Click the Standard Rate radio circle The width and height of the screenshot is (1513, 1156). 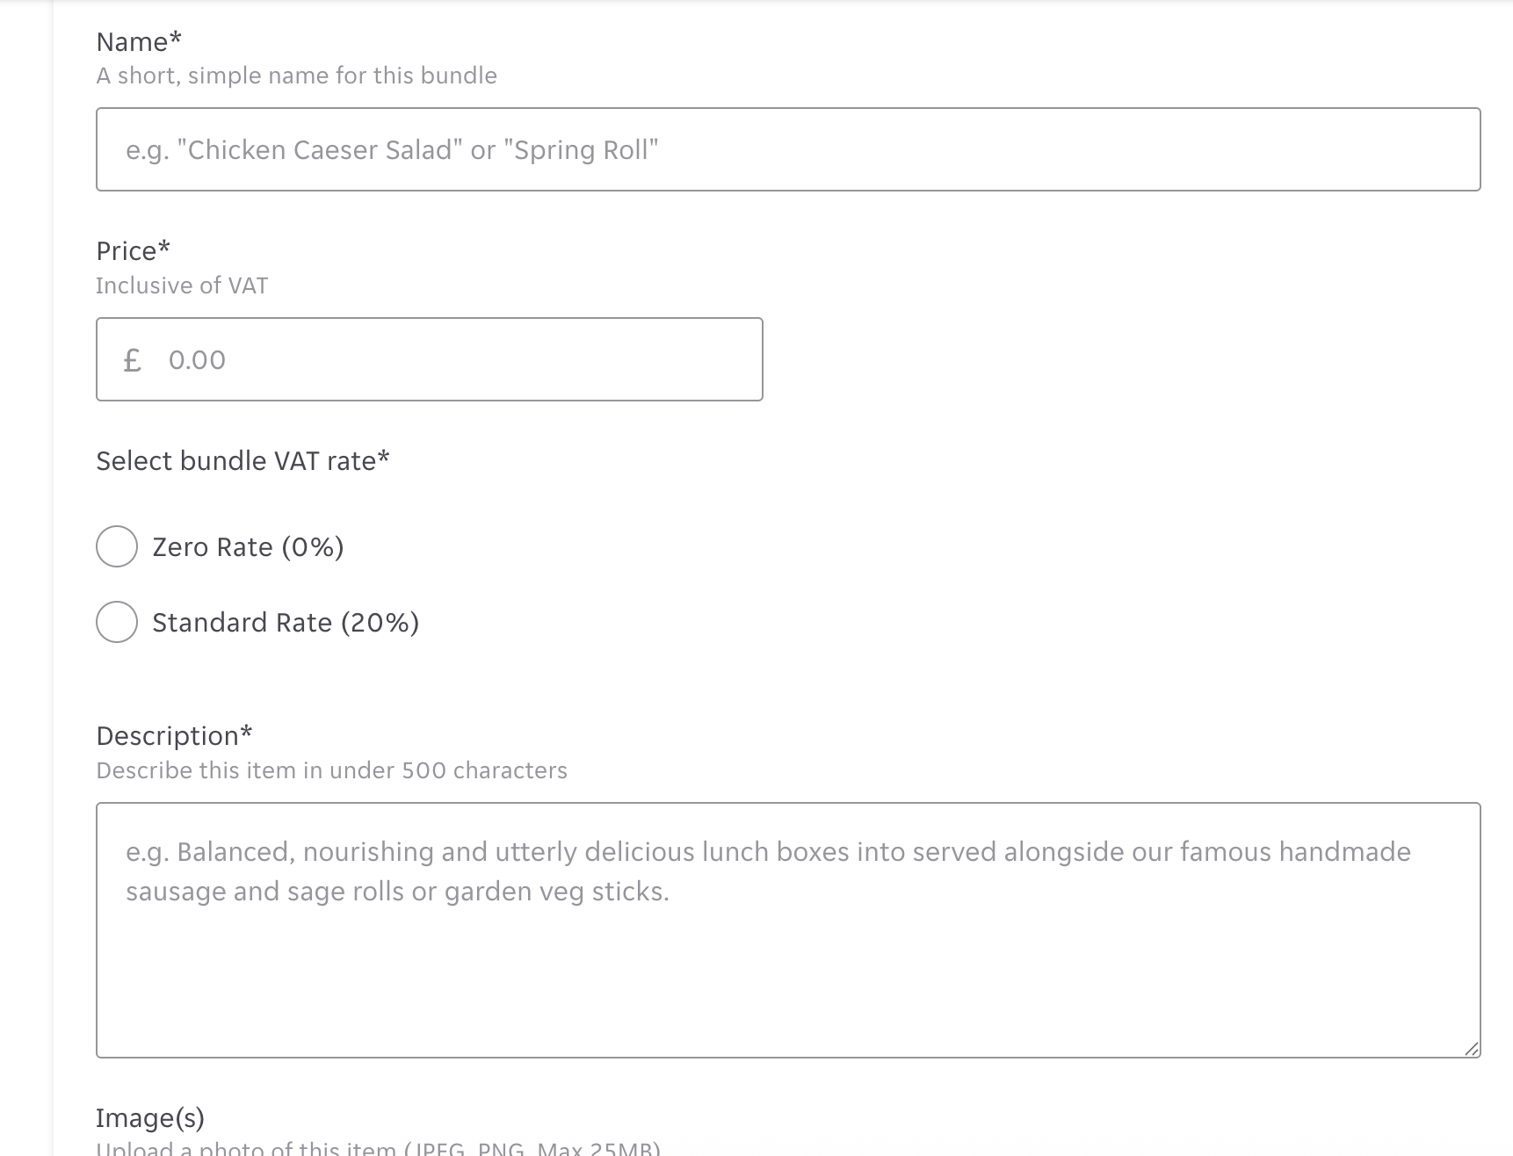115,622
